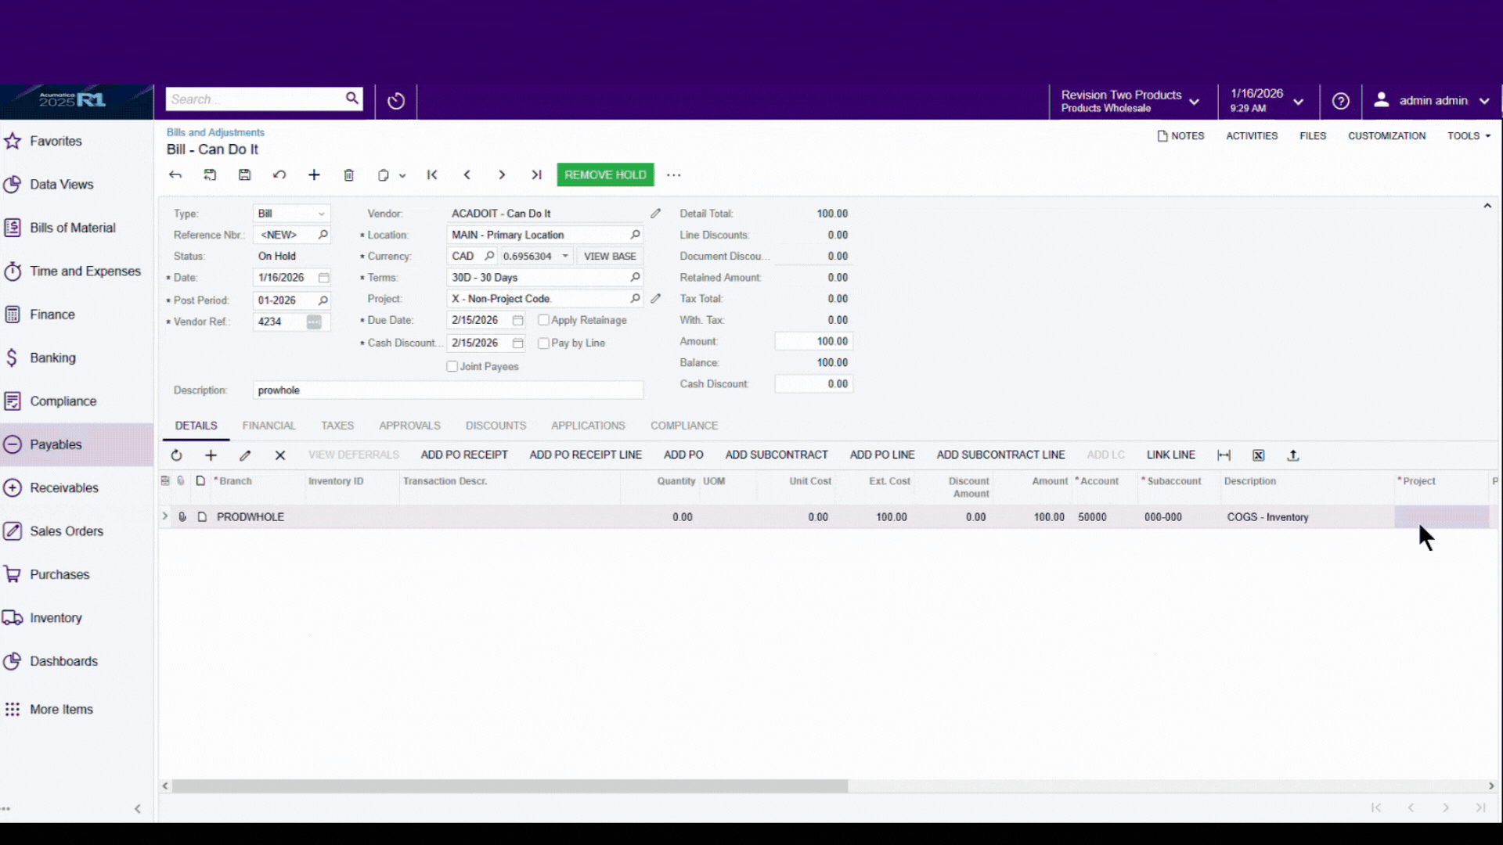Expand the PRODWHOLE detail row
The width and height of the screenshot is (1503, 845).
164,516
